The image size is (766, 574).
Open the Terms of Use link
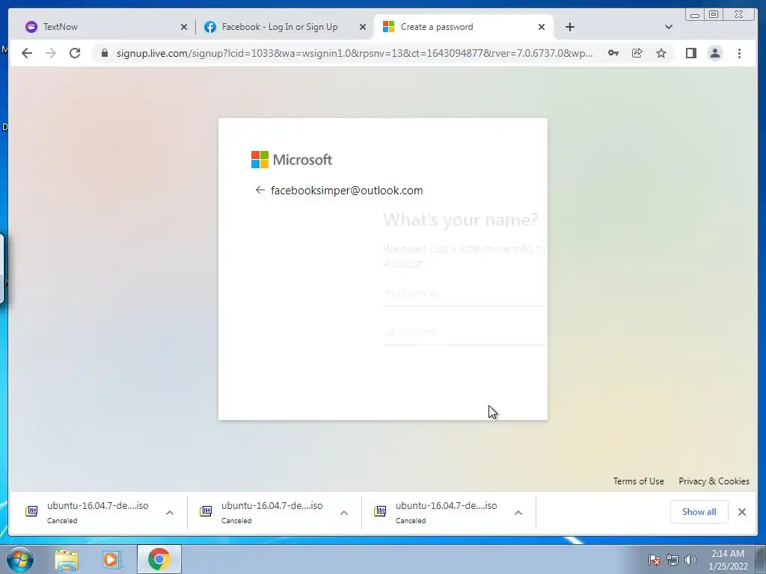pos(639,481)
